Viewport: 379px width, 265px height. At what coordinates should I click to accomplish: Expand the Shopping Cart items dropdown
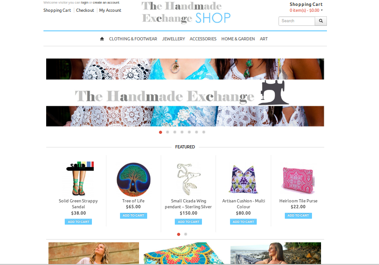[306, 10]
